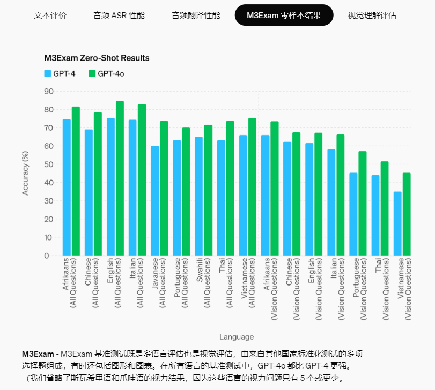Click the GPT-4 bar for Afrikaans (Vision Questions)
This screenshot has width=435, height=390.
[x=265, y=196]
